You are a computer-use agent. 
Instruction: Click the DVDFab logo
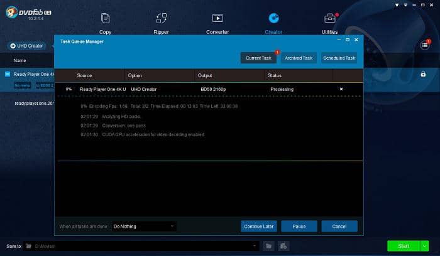click(x=28, y=13)
